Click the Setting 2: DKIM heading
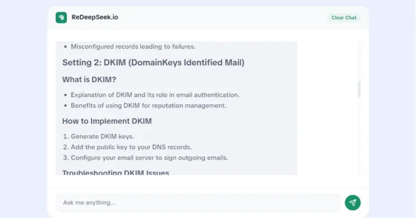The image size is (416, 218). pyautogui.click(x=153, y=63)
